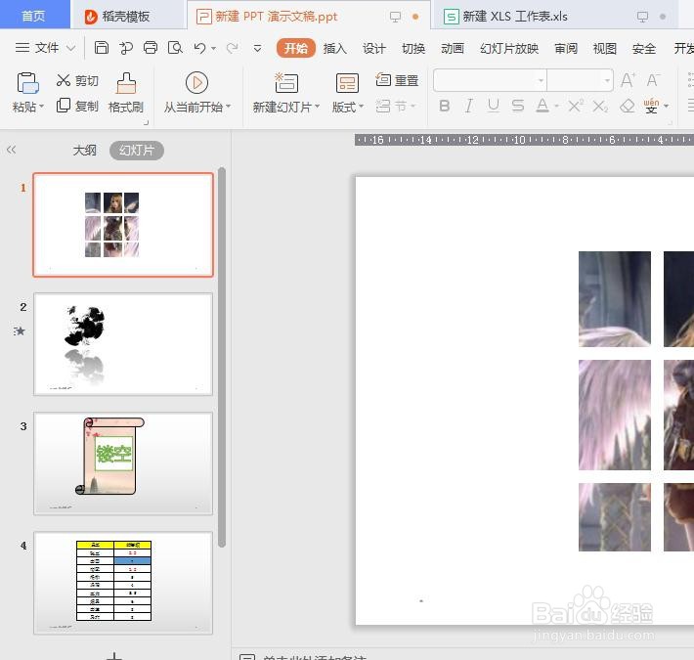Click the Increase Font Size icon
Viewport: 694px width, 660px height.
(628, 80)
